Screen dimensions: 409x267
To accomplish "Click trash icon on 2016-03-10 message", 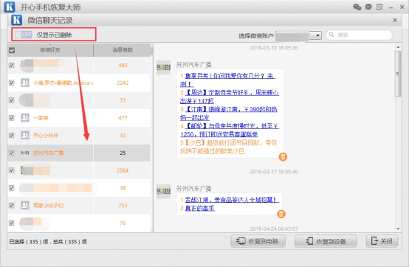I will coord(283,157).
